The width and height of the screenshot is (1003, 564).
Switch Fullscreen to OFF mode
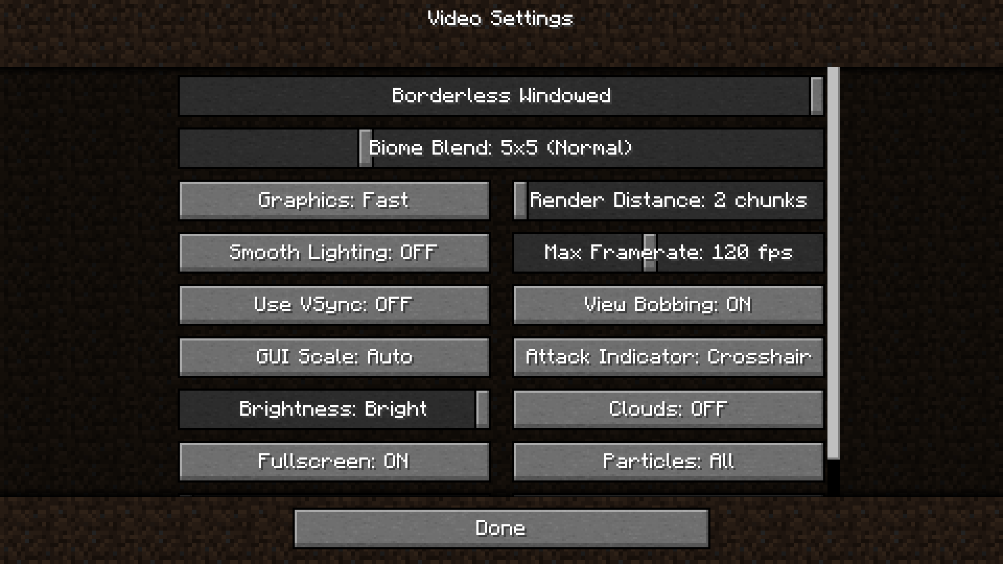(334, 461)
